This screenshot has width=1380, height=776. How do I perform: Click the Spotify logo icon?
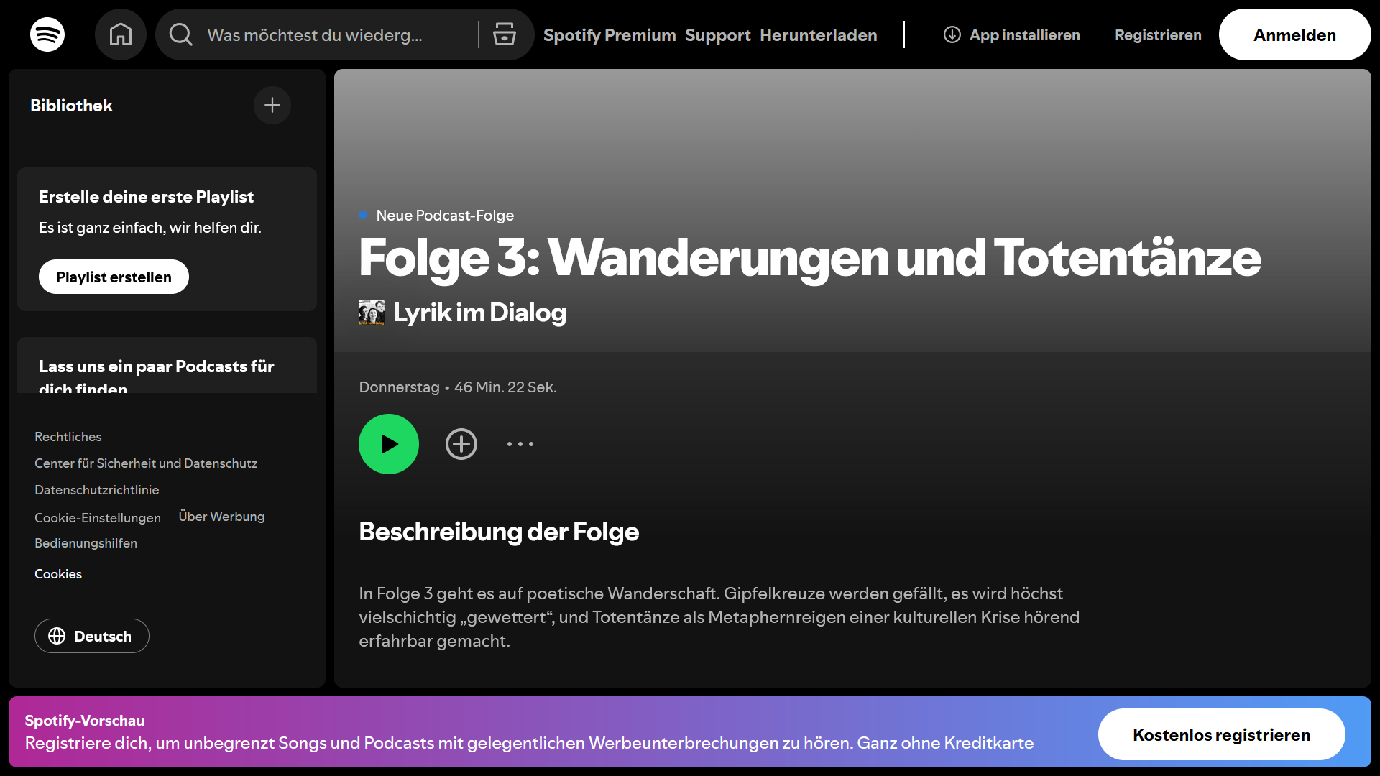coord(47,34)
